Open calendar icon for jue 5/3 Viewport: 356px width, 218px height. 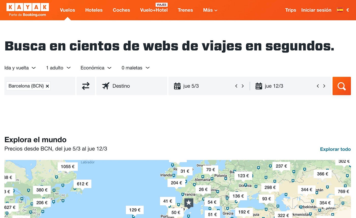(x=177, y=86)
